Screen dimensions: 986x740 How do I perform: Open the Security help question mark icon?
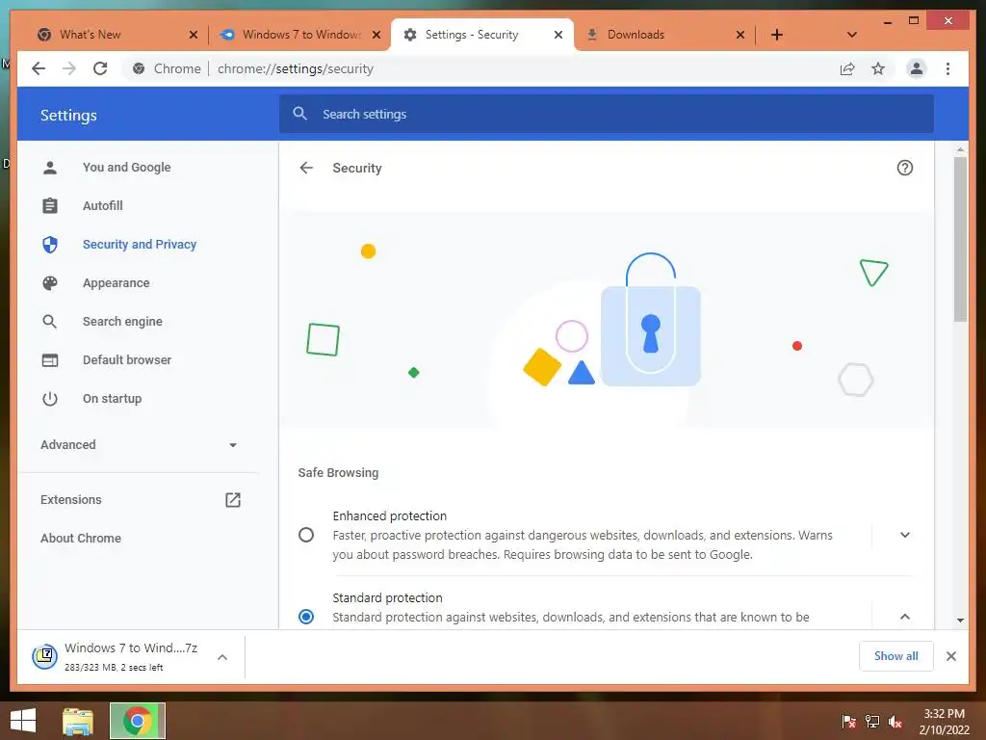[904, 168]
